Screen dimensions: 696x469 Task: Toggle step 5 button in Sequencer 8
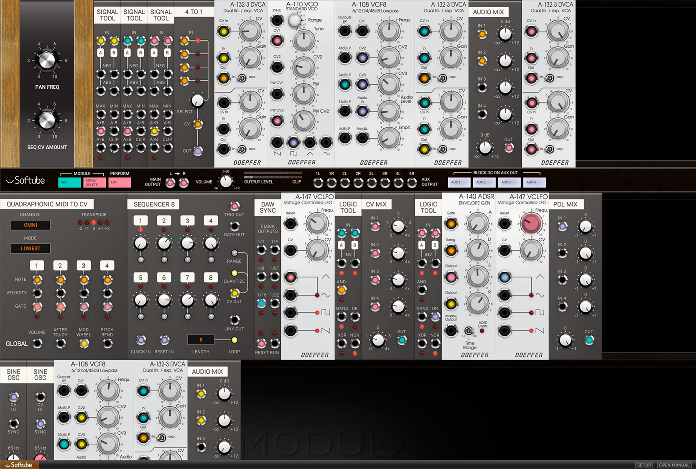pos(140,278)
